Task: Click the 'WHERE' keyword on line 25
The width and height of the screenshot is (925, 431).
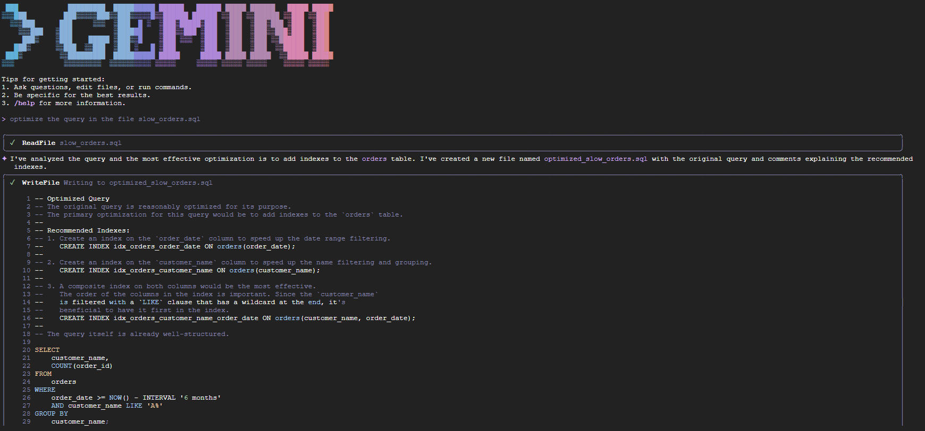Action: [45, 390]
